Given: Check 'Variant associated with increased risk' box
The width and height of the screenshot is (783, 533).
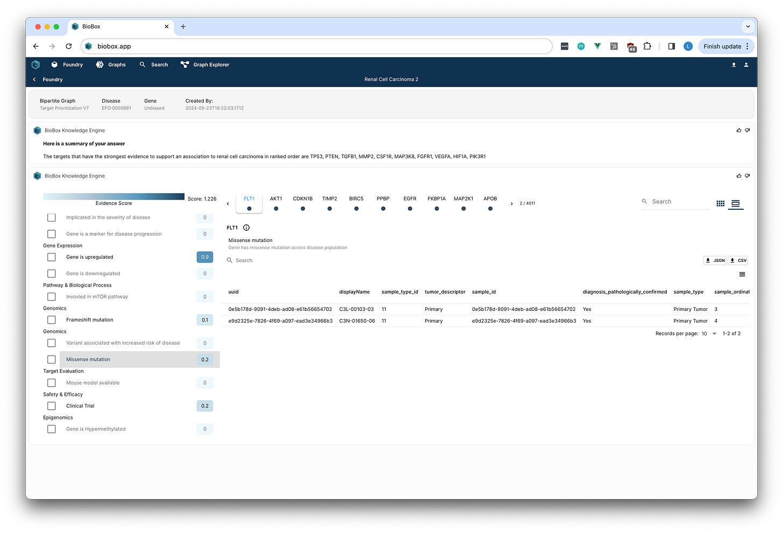Looking at the screenshot, I should click(x=52, y=343).
